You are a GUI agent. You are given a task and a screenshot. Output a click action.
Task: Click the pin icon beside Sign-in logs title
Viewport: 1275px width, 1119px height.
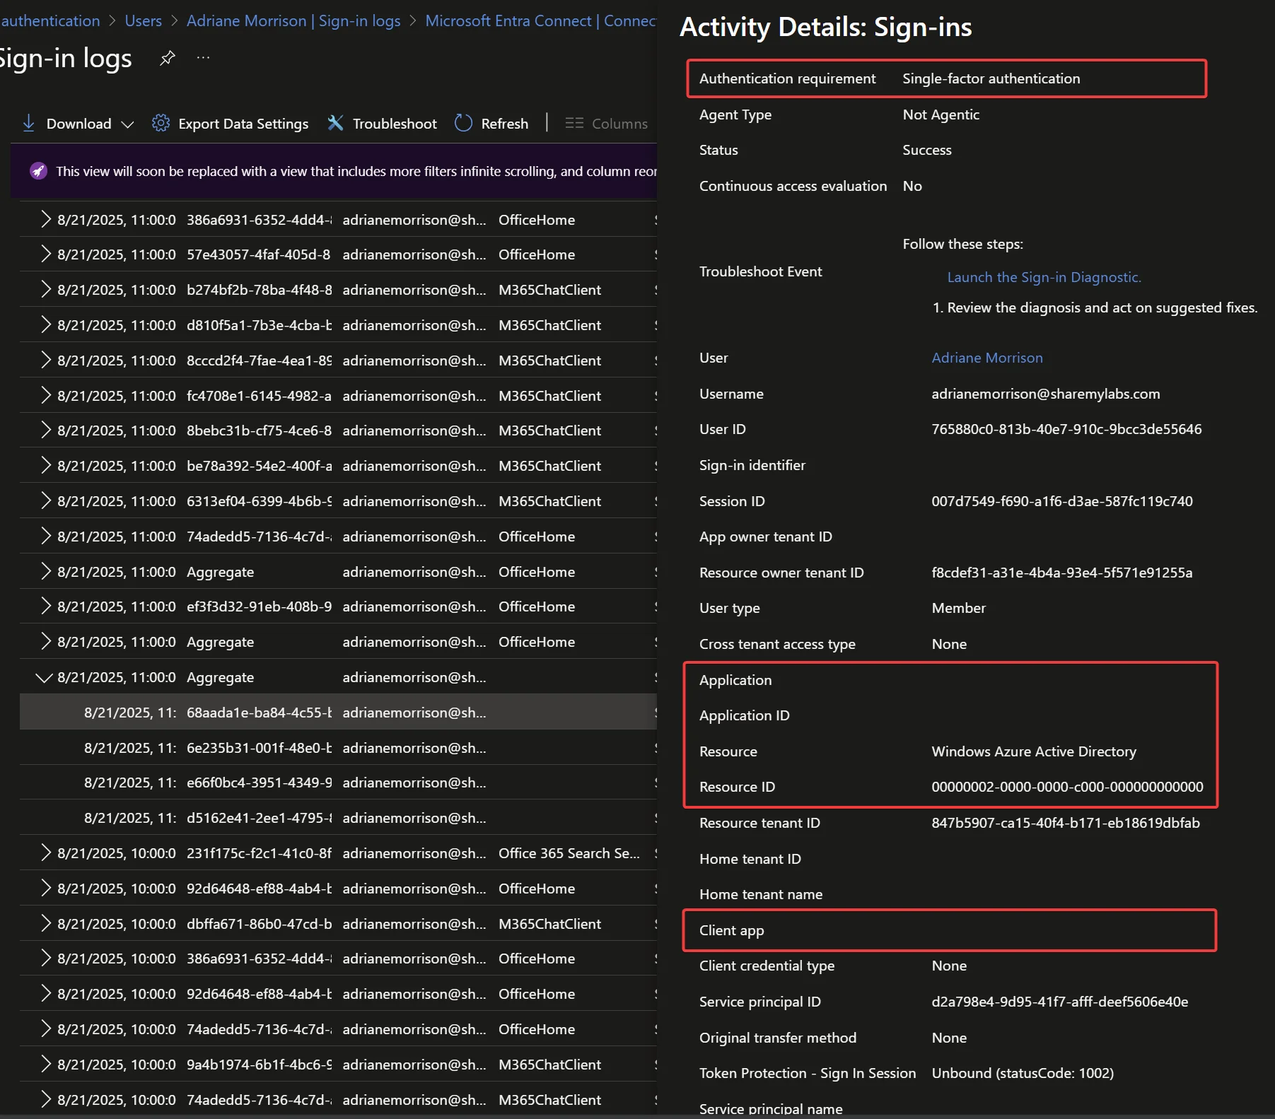coord(167,58)
